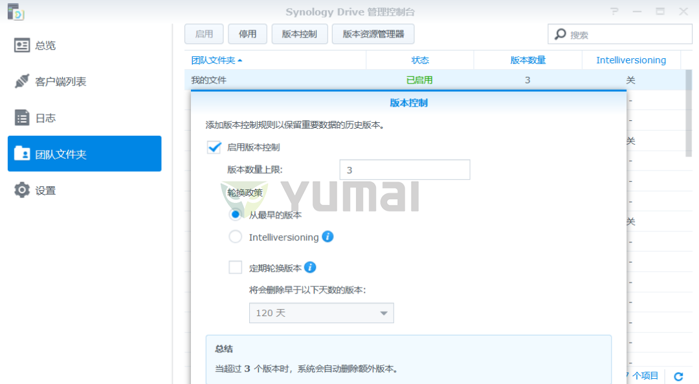This screenshot has height=384, width=699.
Task: Click inside the 版本数量上限 input field
Action: coord(405,169)
